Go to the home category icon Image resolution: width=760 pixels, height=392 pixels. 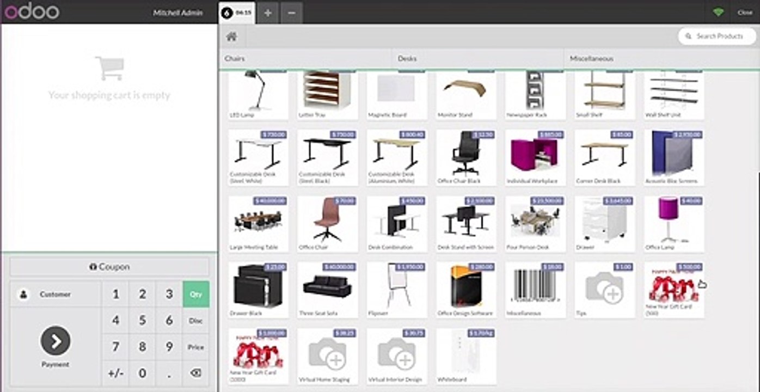[x=232, y=36]
